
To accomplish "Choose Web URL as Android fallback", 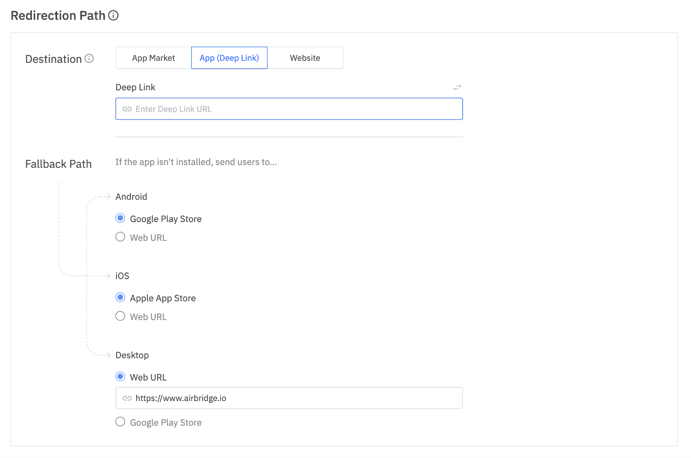I will [x=120, y=237].
